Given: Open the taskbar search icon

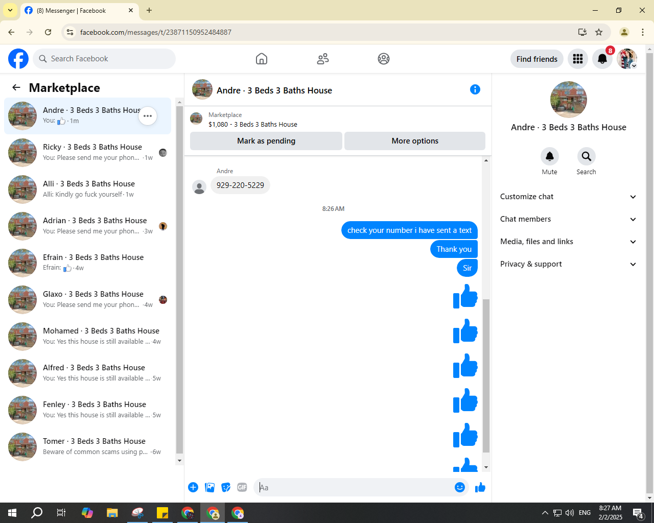Looking at the screenshot, I should pos(37,513).
